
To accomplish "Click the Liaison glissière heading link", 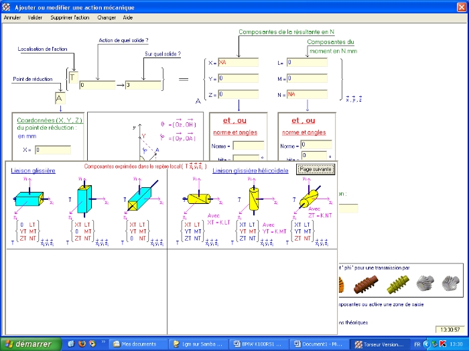I will [33, 170].
